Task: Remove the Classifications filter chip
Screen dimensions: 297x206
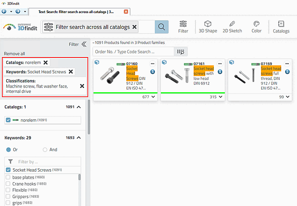Action: tap(82, 86)
